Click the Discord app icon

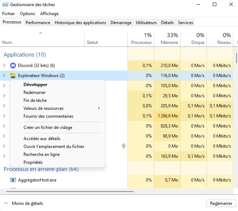pyautogui.click(x=13, y=66)
